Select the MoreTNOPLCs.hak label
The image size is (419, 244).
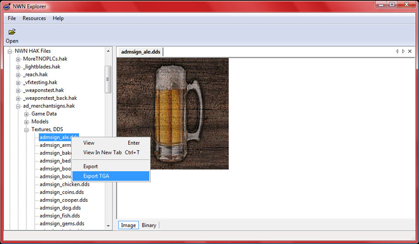pos(45,59)
